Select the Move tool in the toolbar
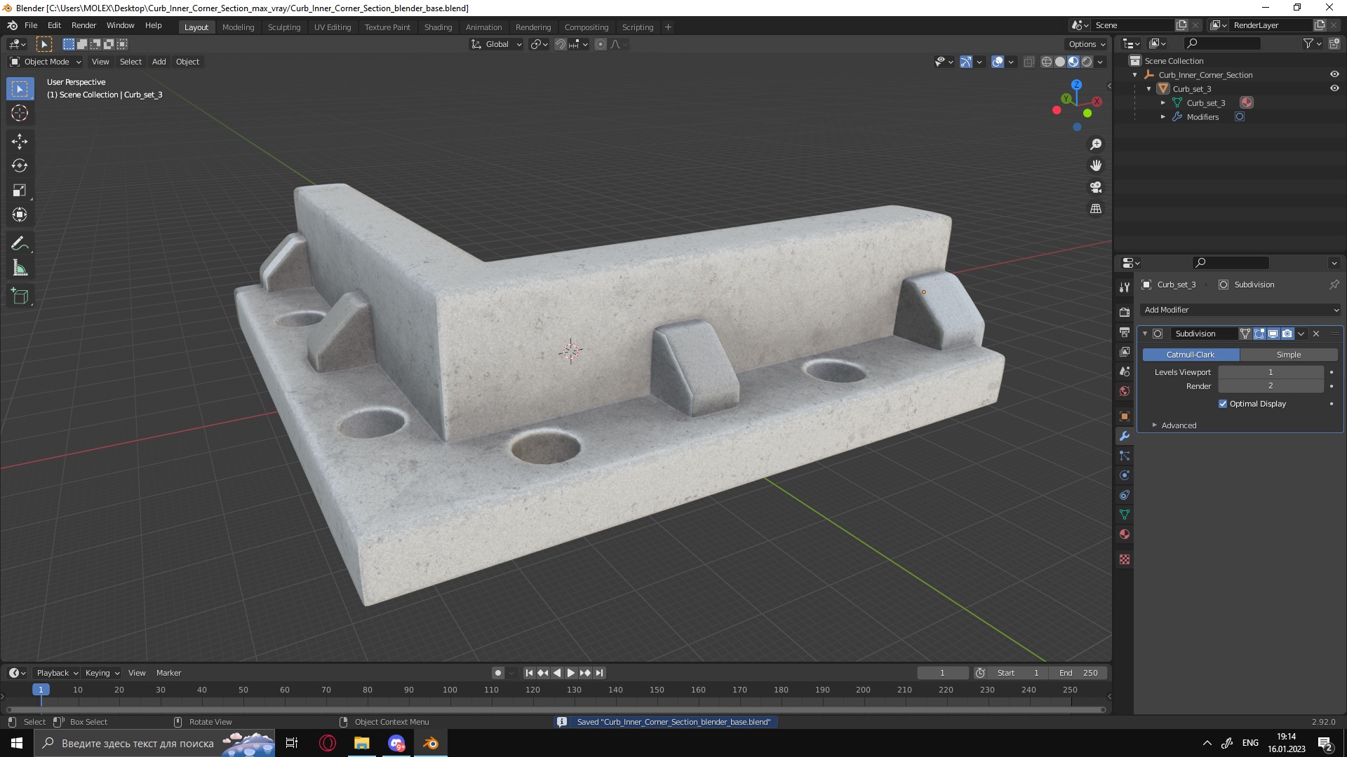Image resolution: width=1347 pixels, height=757 pixels. [x=20, y=141]
